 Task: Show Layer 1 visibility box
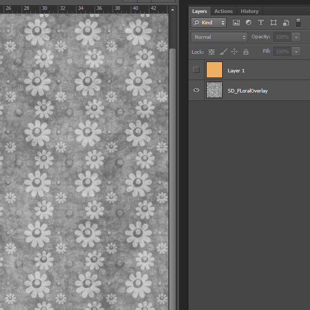(x=196, y=70)
